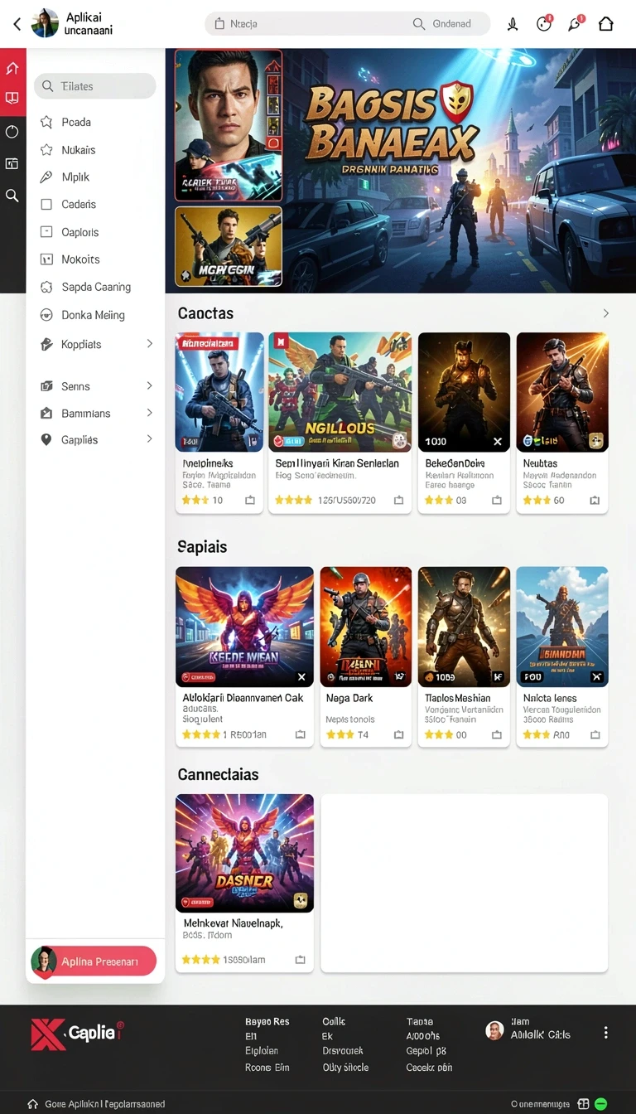
Task: Open the search icon in left rail
Action: (x=12, y=196)
